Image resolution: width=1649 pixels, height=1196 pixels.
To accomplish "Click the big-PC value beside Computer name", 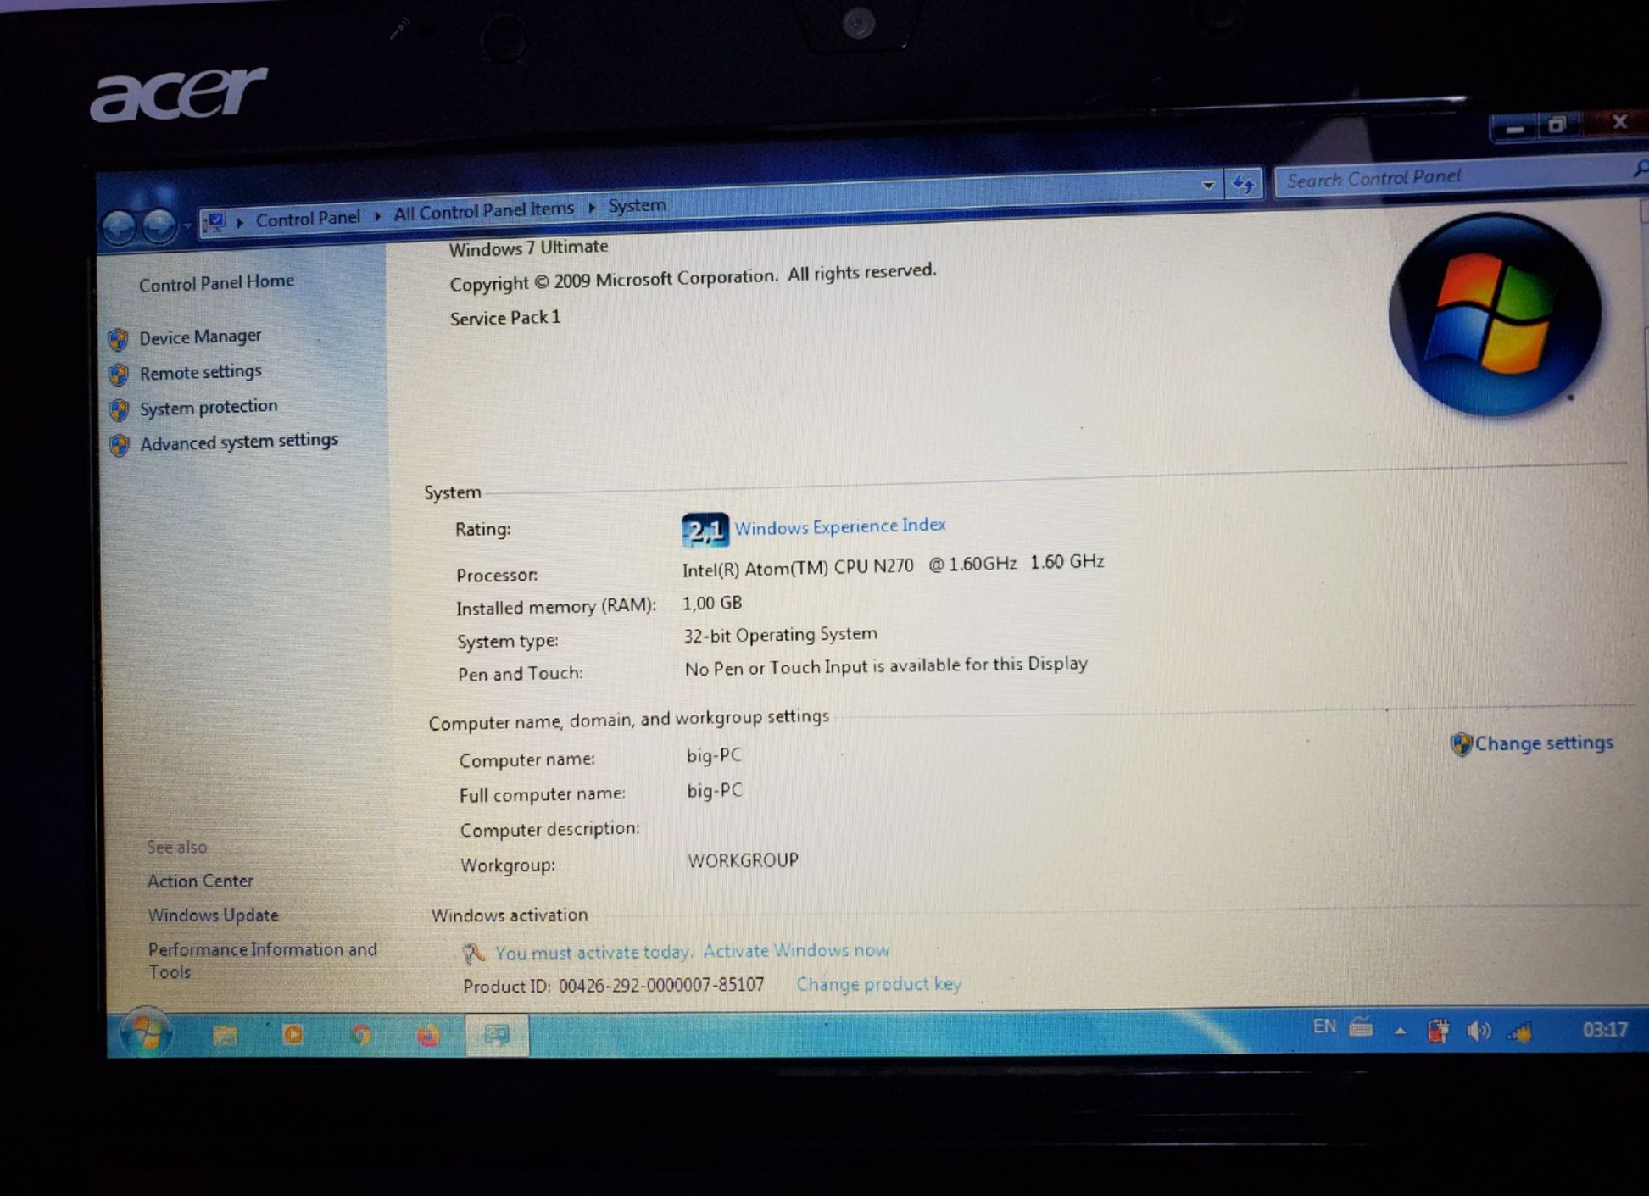I will 714,755.
